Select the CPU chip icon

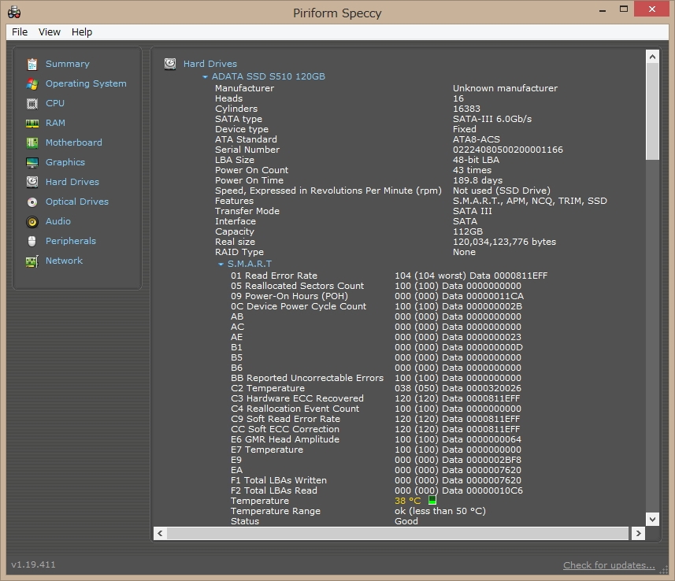32,103
